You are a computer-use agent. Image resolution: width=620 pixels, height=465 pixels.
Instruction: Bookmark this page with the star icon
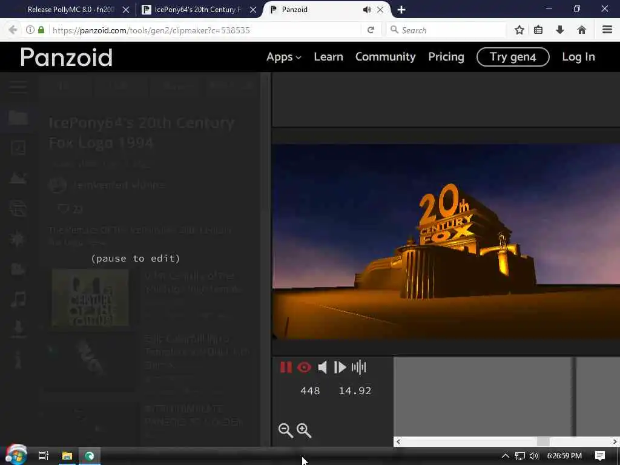pos(519,30)
